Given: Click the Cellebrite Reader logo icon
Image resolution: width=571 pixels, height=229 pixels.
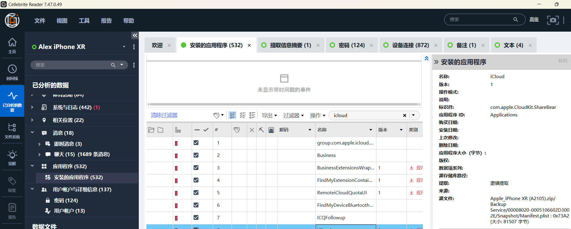Looking at the screenshot, I should click(12, 20).
